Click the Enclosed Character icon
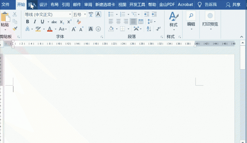Image resolution: width=247 pixels, height=143 pixels. (x=98, y=29)
